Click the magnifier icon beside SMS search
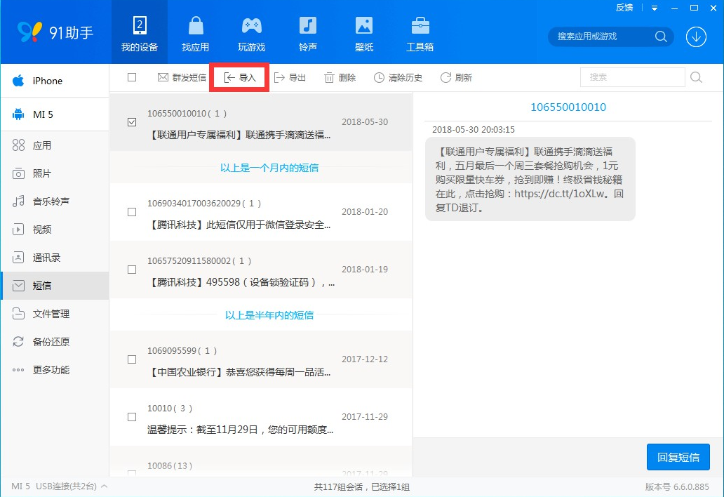Image resolution: width=724 pixels, height=497 pixels. tap(696, 77)
